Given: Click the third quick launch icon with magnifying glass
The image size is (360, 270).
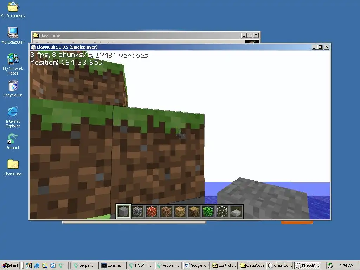Looking at the screenshot, I should coord(45,265).
